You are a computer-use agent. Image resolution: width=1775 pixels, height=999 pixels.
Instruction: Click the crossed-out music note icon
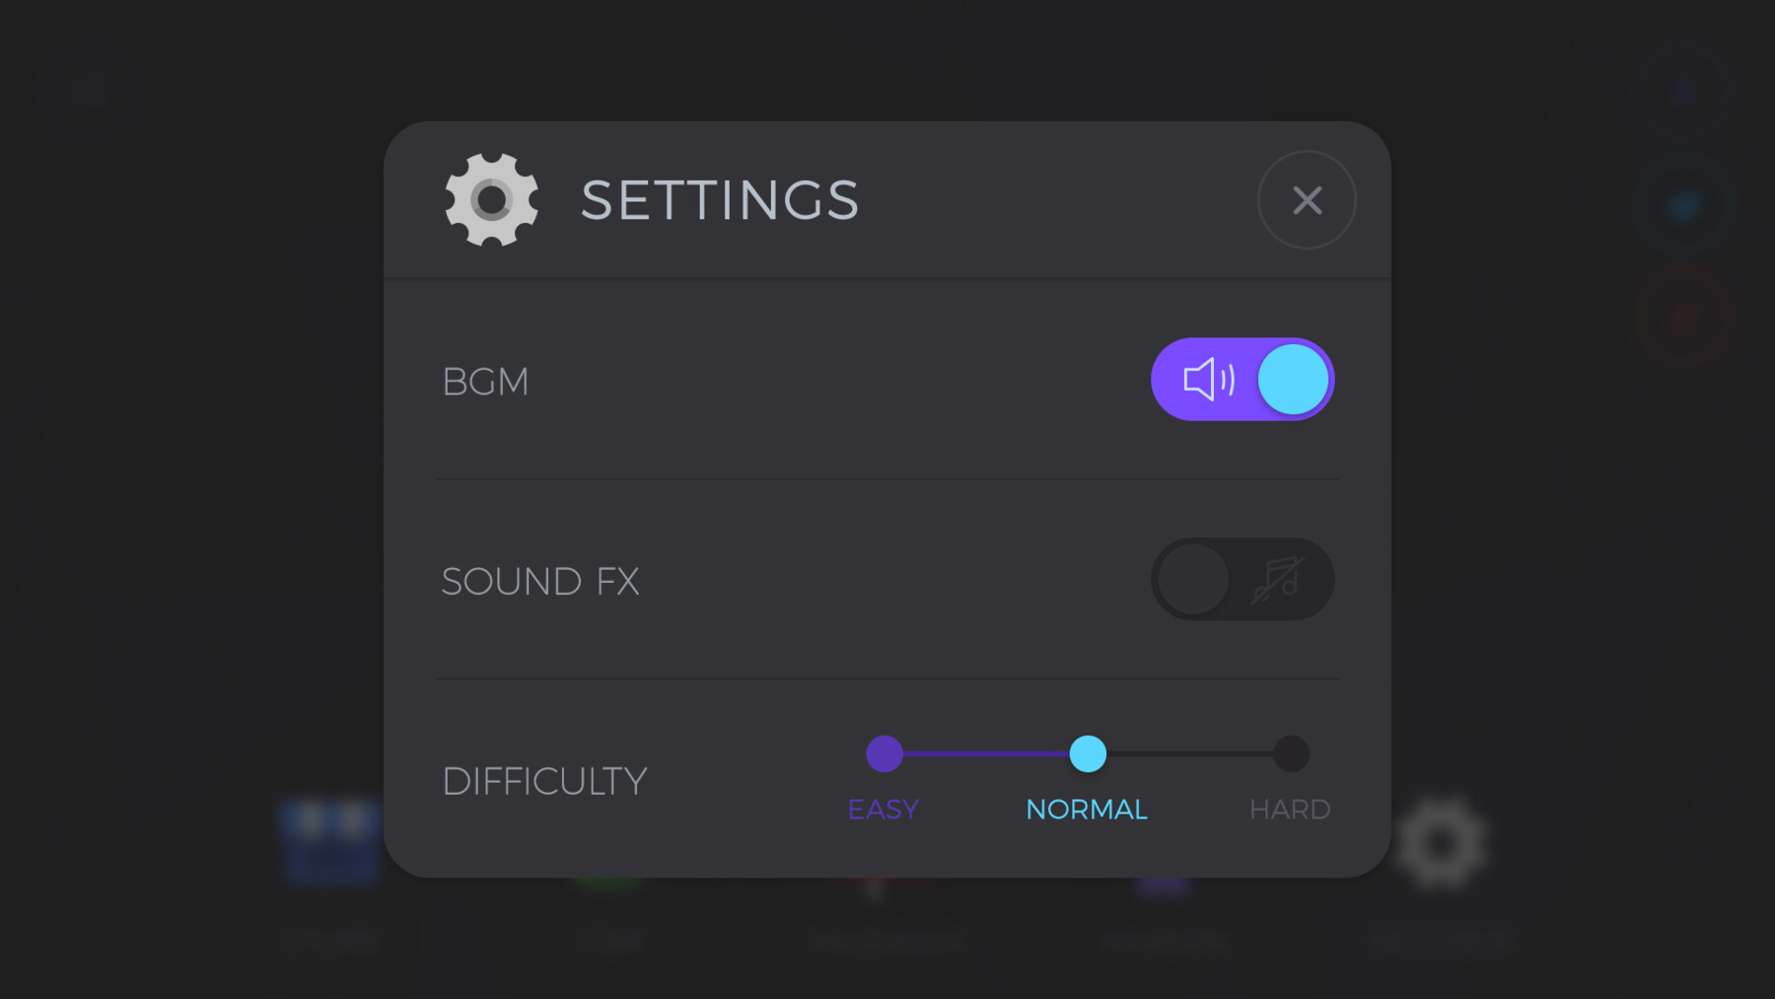click(1278, 579)
